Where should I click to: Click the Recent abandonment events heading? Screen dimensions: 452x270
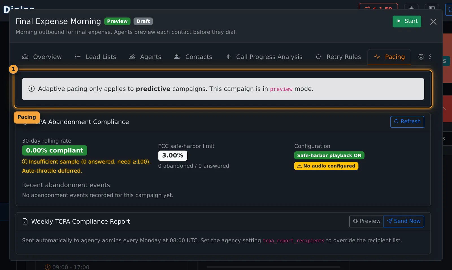pos(66,185)
